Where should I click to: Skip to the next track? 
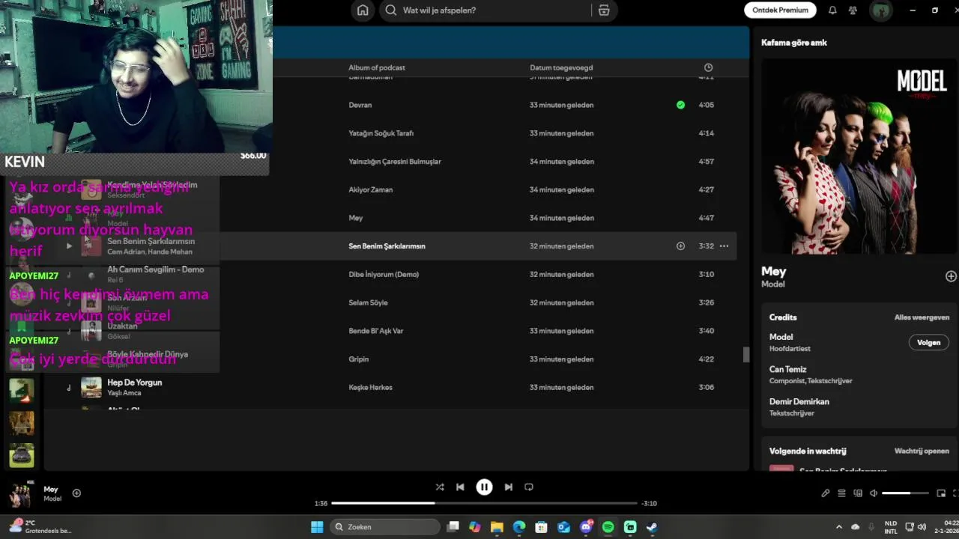(x=509, y=487)
